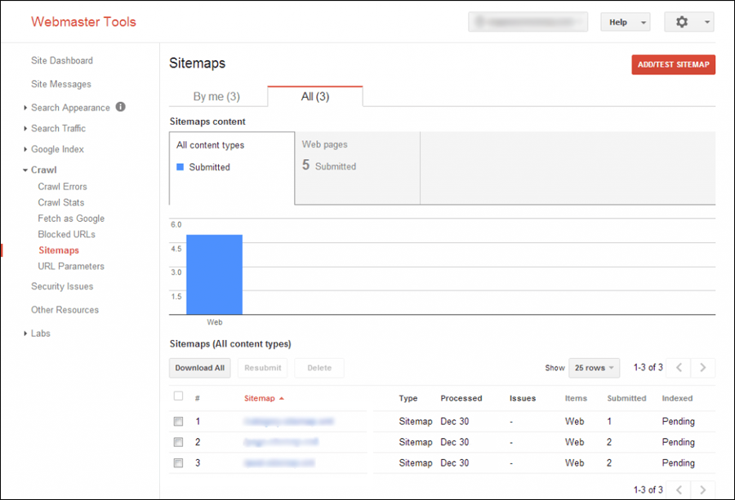Open the settings gear icon
This screenshot has width=735, height=500.
682,22
